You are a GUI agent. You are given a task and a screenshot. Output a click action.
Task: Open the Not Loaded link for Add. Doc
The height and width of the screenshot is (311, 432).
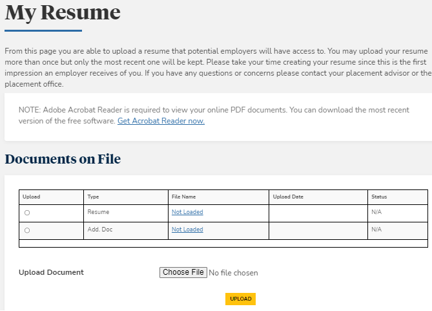[x=187, y=230]
